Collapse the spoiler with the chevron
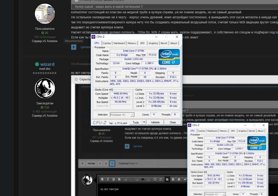 (x=75, y=79)
